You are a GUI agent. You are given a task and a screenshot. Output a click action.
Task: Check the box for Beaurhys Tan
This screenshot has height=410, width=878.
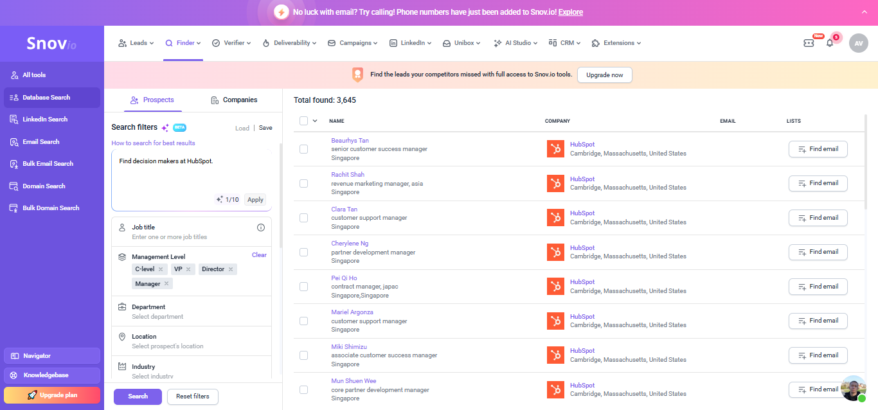coord(303,149)
